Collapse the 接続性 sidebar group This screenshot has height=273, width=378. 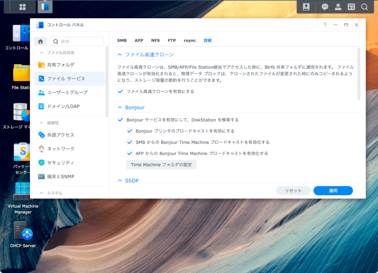pos(41,123)
